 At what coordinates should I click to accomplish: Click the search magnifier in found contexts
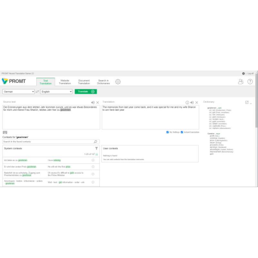point(95,142)
